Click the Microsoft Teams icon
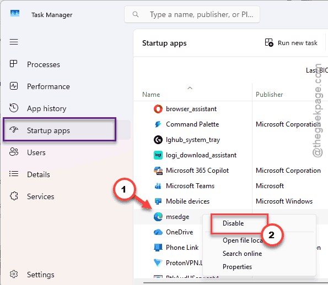 [158, 186]
